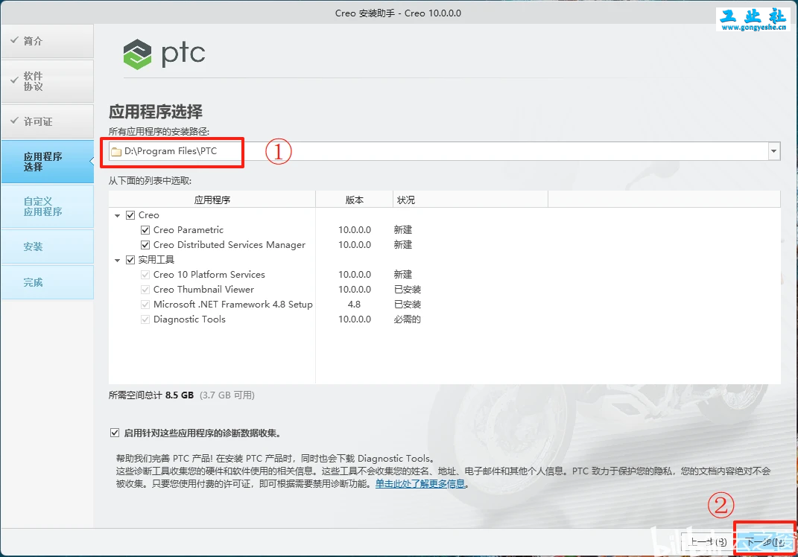Viewport: 798px width, 557px height.
Task: Open the 自定义应用程序 step
Action: click(x=48, y=206)
